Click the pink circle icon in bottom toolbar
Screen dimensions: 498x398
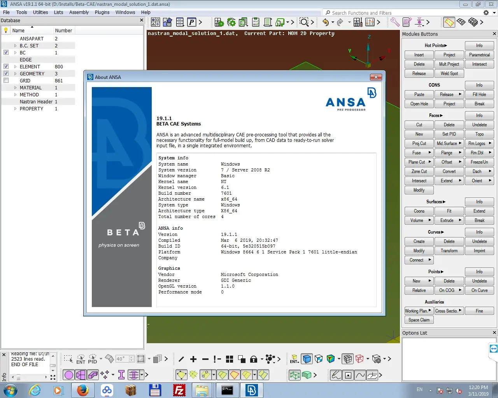(69, 375)
